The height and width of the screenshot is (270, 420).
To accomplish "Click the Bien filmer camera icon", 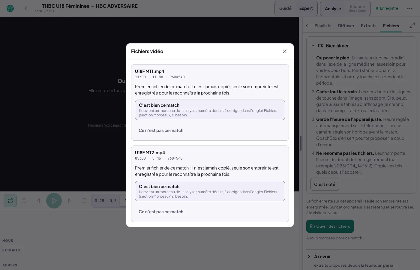I will 321,46.
